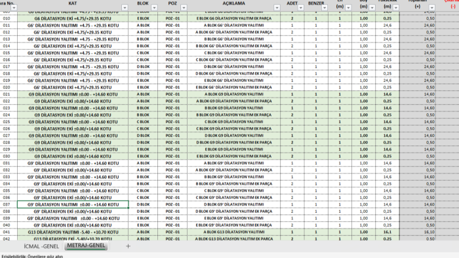The height and width of the screenshot is (258, 459).
Task: Open the BLOK column filter dropdown
Action: pos(154,8)
